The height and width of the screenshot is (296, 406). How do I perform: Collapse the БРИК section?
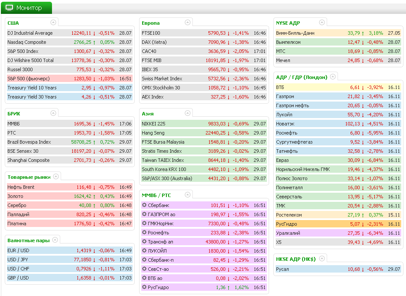53,113
